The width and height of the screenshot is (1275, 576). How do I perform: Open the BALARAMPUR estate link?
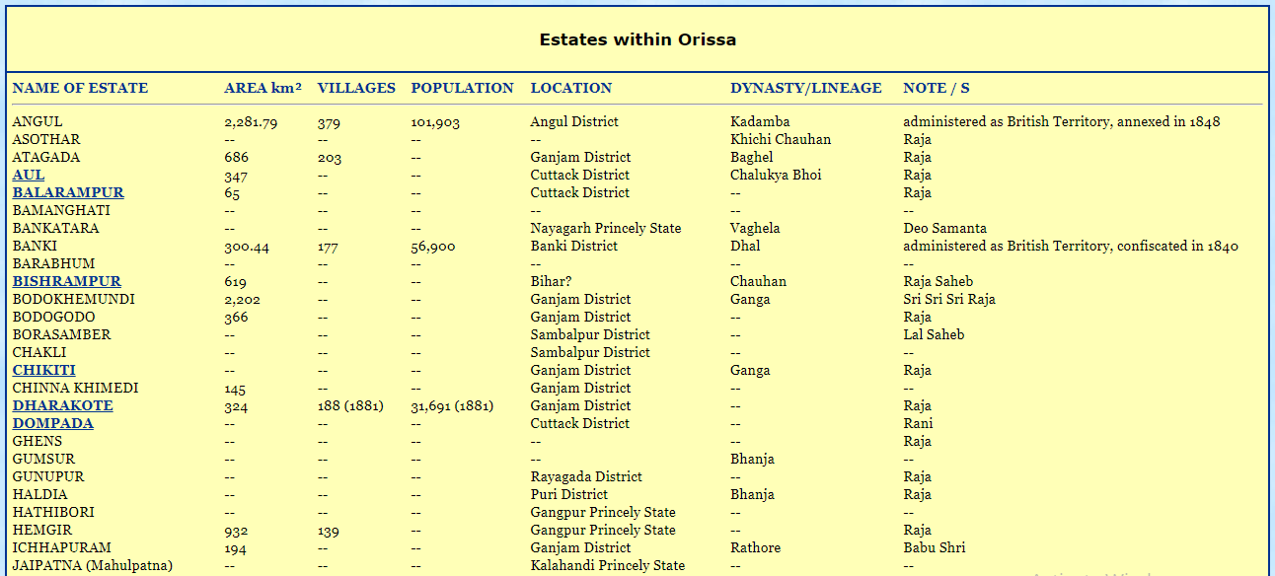tap(68, 193)
